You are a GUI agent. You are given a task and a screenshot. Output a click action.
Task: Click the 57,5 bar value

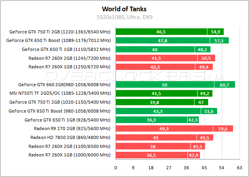[x=219, y=41]
